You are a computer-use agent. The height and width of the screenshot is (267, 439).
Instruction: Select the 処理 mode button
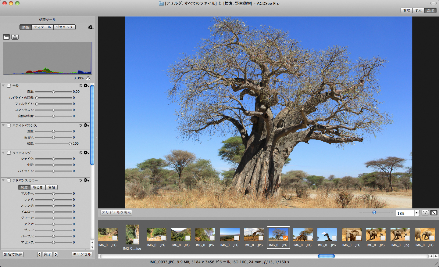tap(430, 10)
